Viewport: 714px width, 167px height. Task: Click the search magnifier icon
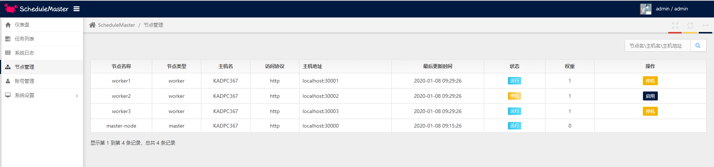pyautogui.click(x=698, y=46)
